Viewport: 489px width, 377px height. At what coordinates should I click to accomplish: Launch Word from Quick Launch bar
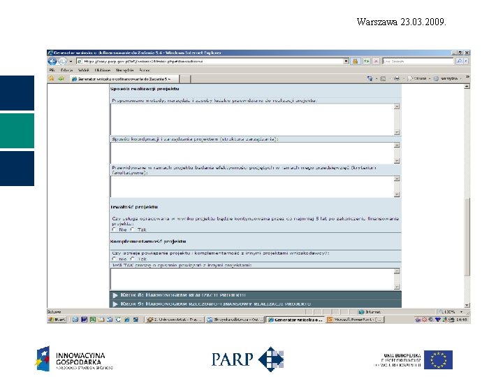pyautogui.click(x=84, y=320)
